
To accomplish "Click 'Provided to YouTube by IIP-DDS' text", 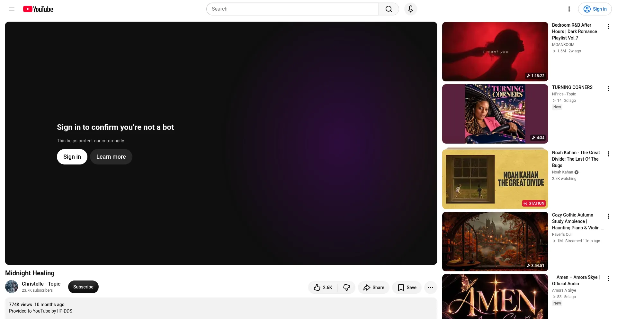I will pos(40,311).
